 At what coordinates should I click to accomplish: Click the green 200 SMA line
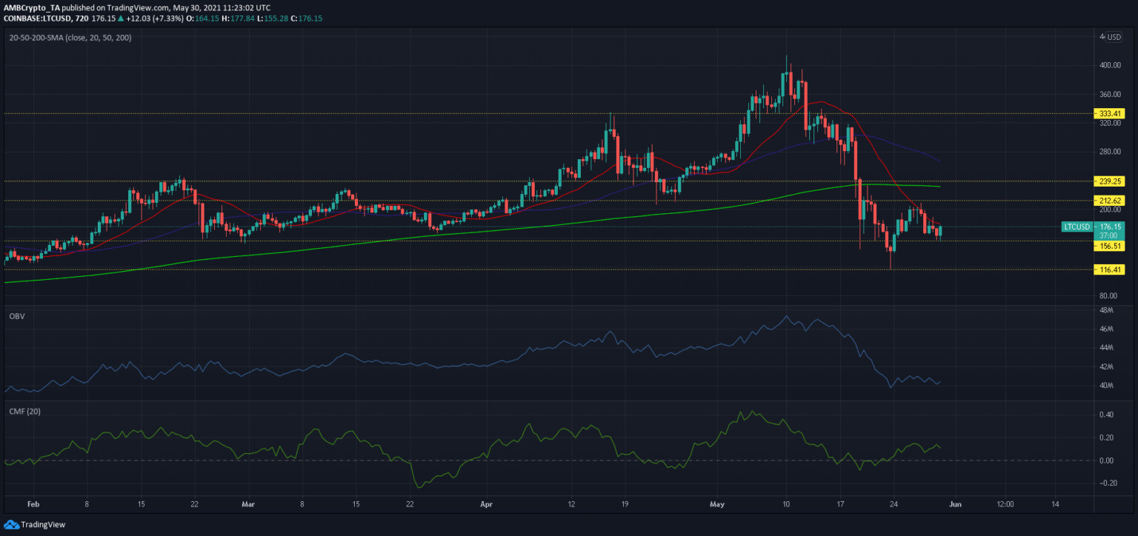[519, 227]
